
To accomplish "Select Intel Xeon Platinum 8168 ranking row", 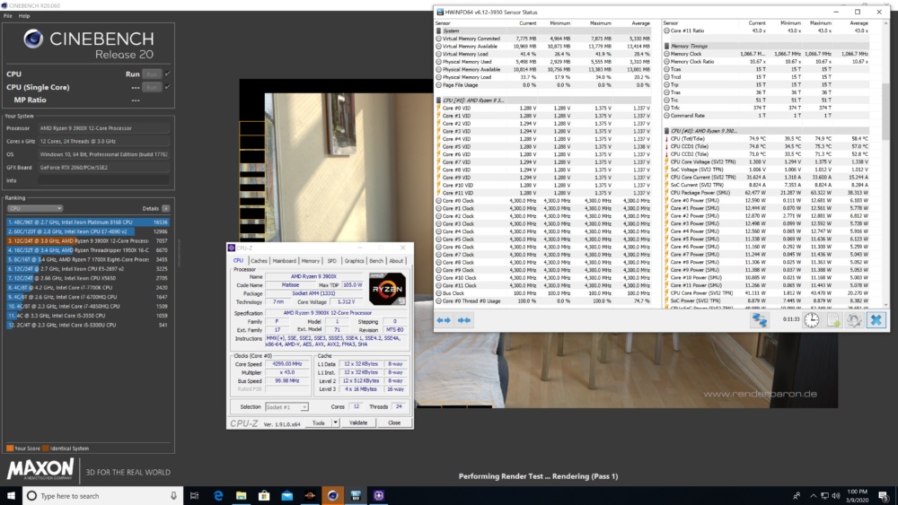I will tap(88, 222).
